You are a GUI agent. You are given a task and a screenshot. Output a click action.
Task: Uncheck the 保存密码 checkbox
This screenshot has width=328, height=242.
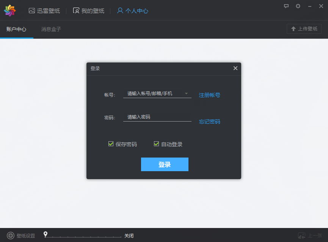(111, 144)
